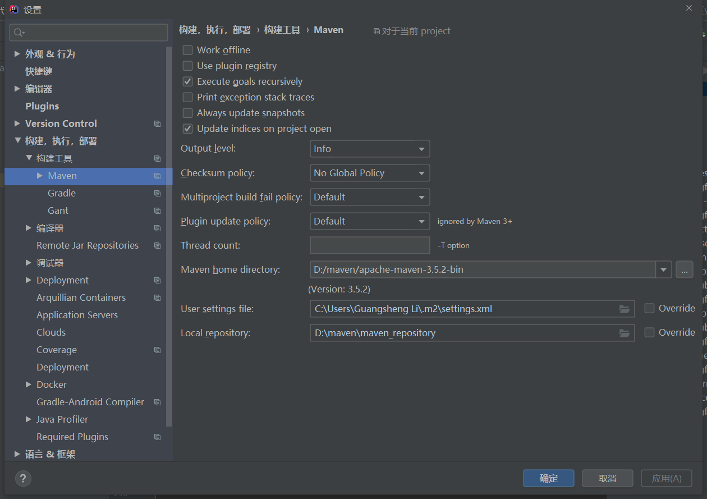Viewport: 707px width, 499px height.
Task: Uncheck Update indices on project open
Action: [x=187, y=129]
